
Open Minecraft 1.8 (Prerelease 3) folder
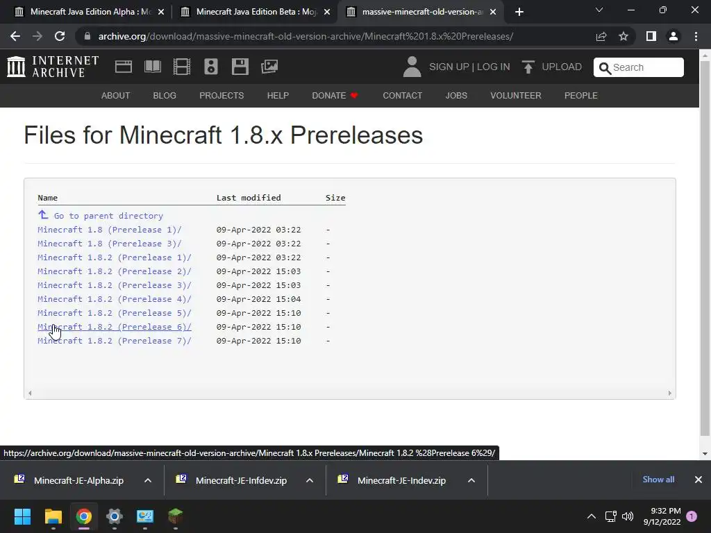point(109,244)
